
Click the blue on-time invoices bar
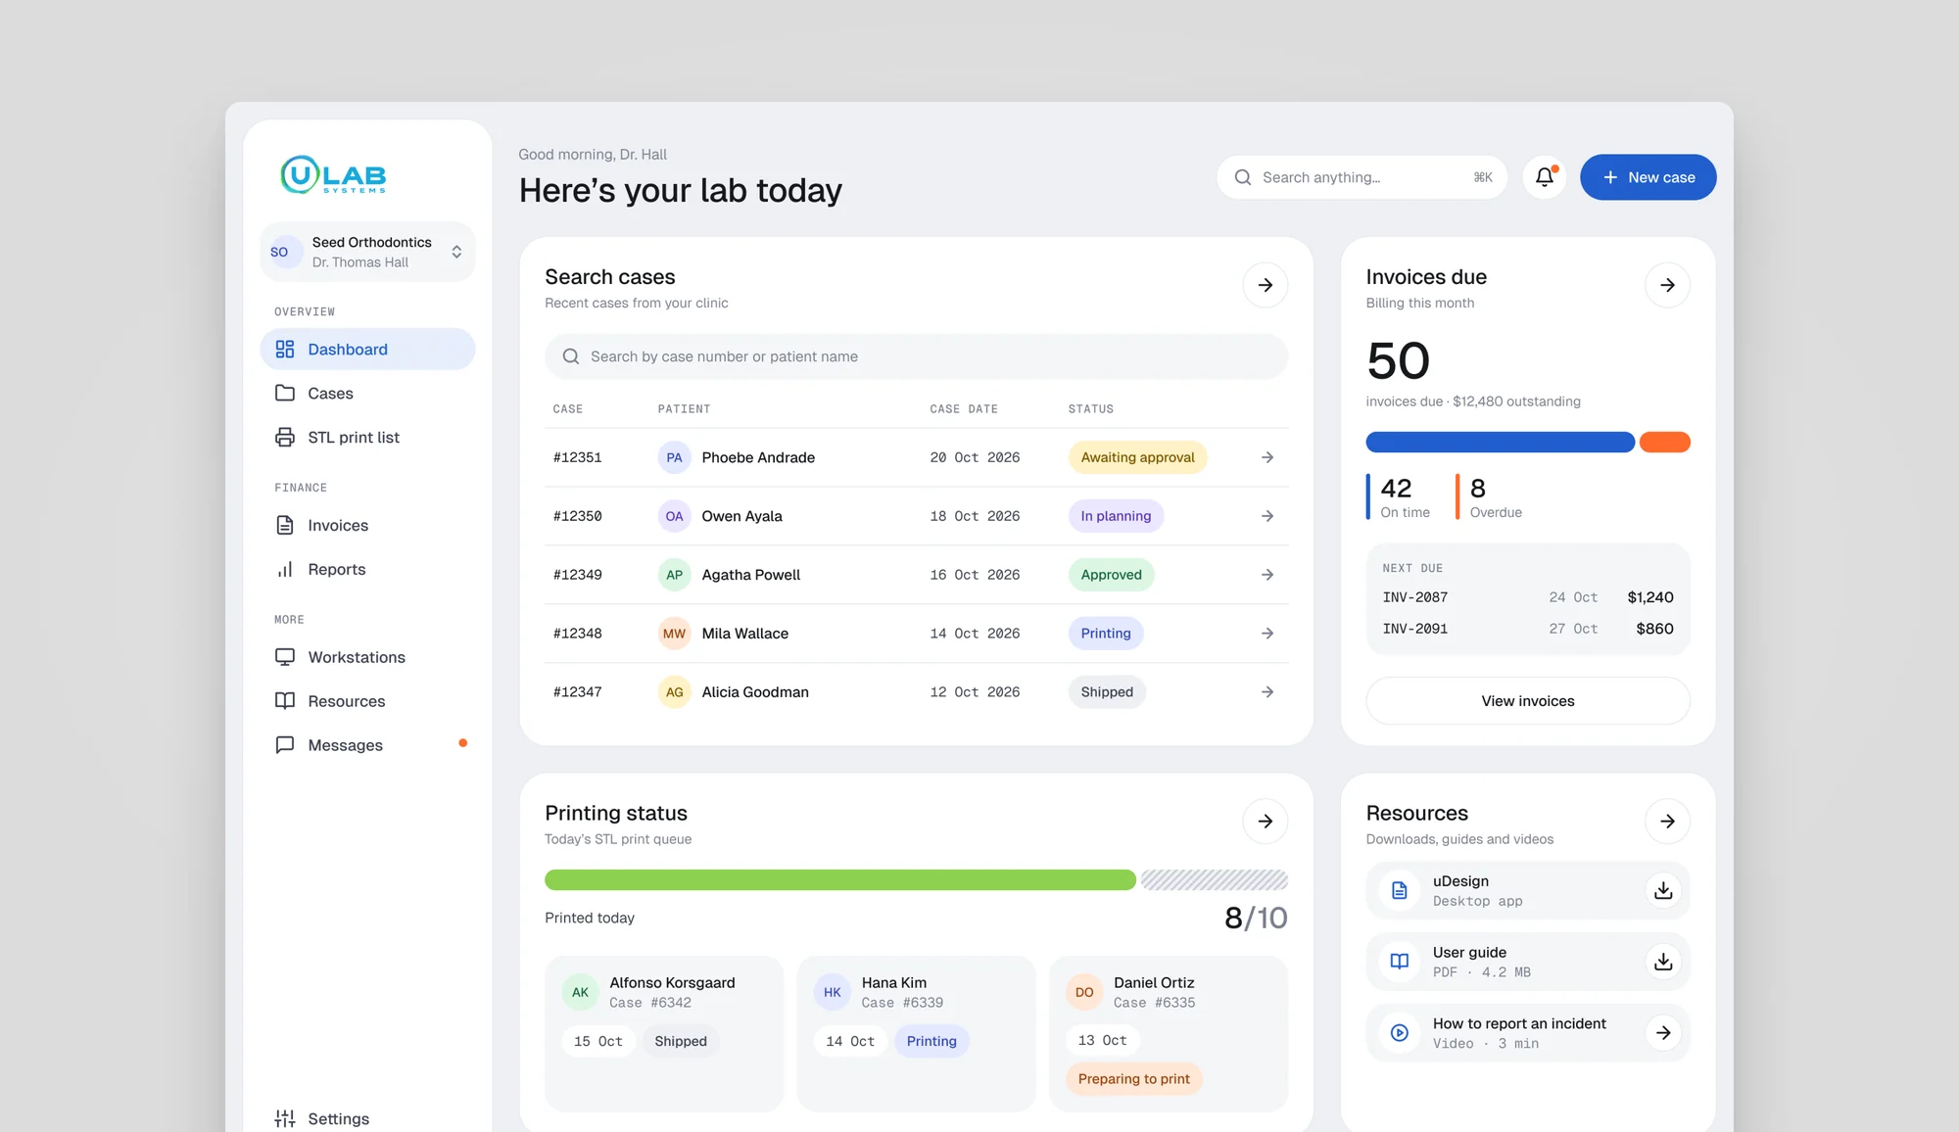1500,442
